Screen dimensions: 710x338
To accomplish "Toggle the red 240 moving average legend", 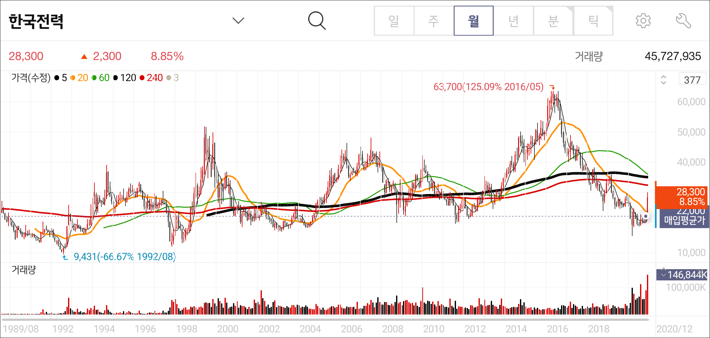I will click(151, 78).
